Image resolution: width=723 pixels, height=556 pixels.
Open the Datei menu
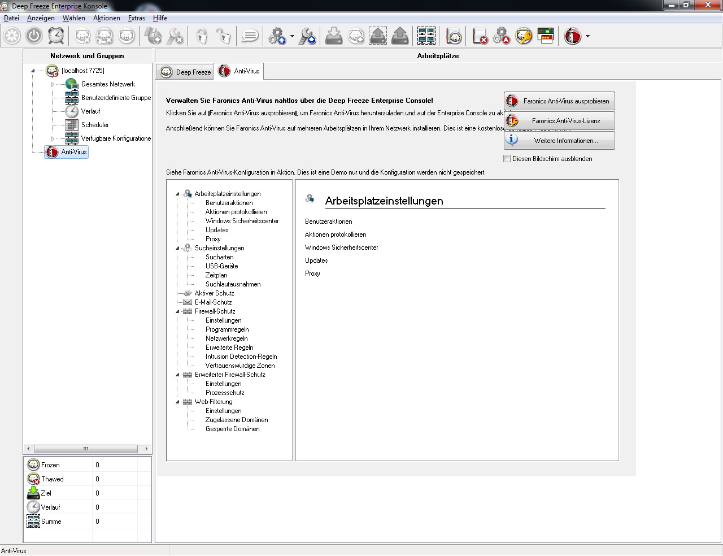(x=11, y=18)
